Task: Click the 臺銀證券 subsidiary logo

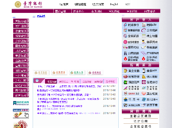Action: pos(59,72)
